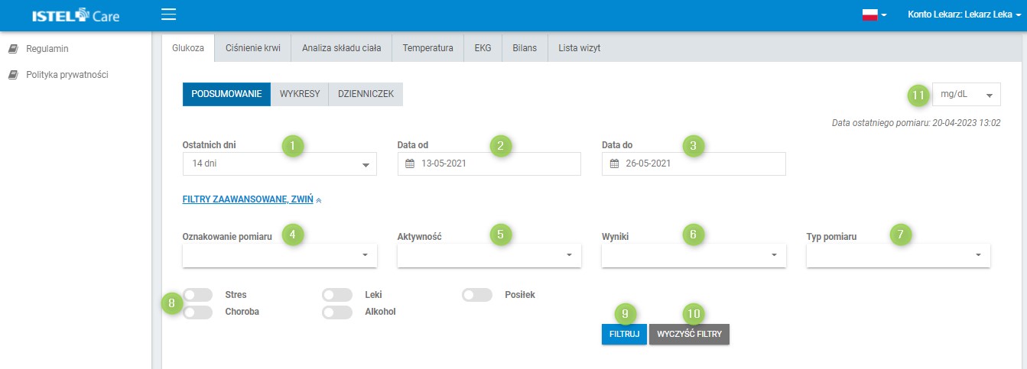Switch to the Ciśnienie krwi tab
The height and width of the screenshot is (369, 1027).
point(252,48)
